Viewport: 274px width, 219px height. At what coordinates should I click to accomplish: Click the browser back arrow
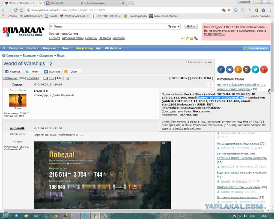(4, 10)
